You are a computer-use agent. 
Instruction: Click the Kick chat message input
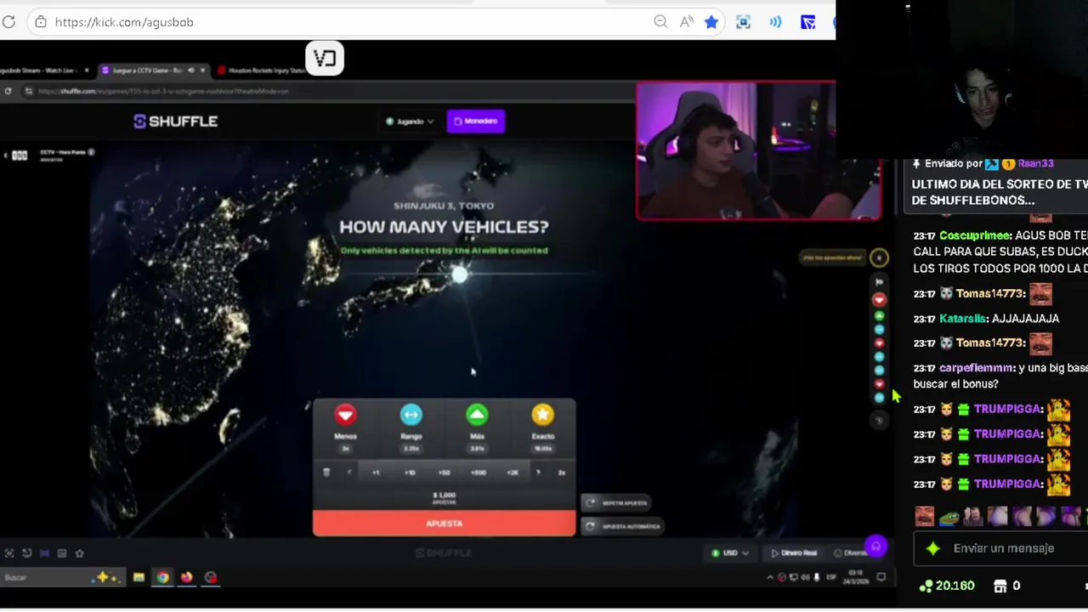point(1003,549)
